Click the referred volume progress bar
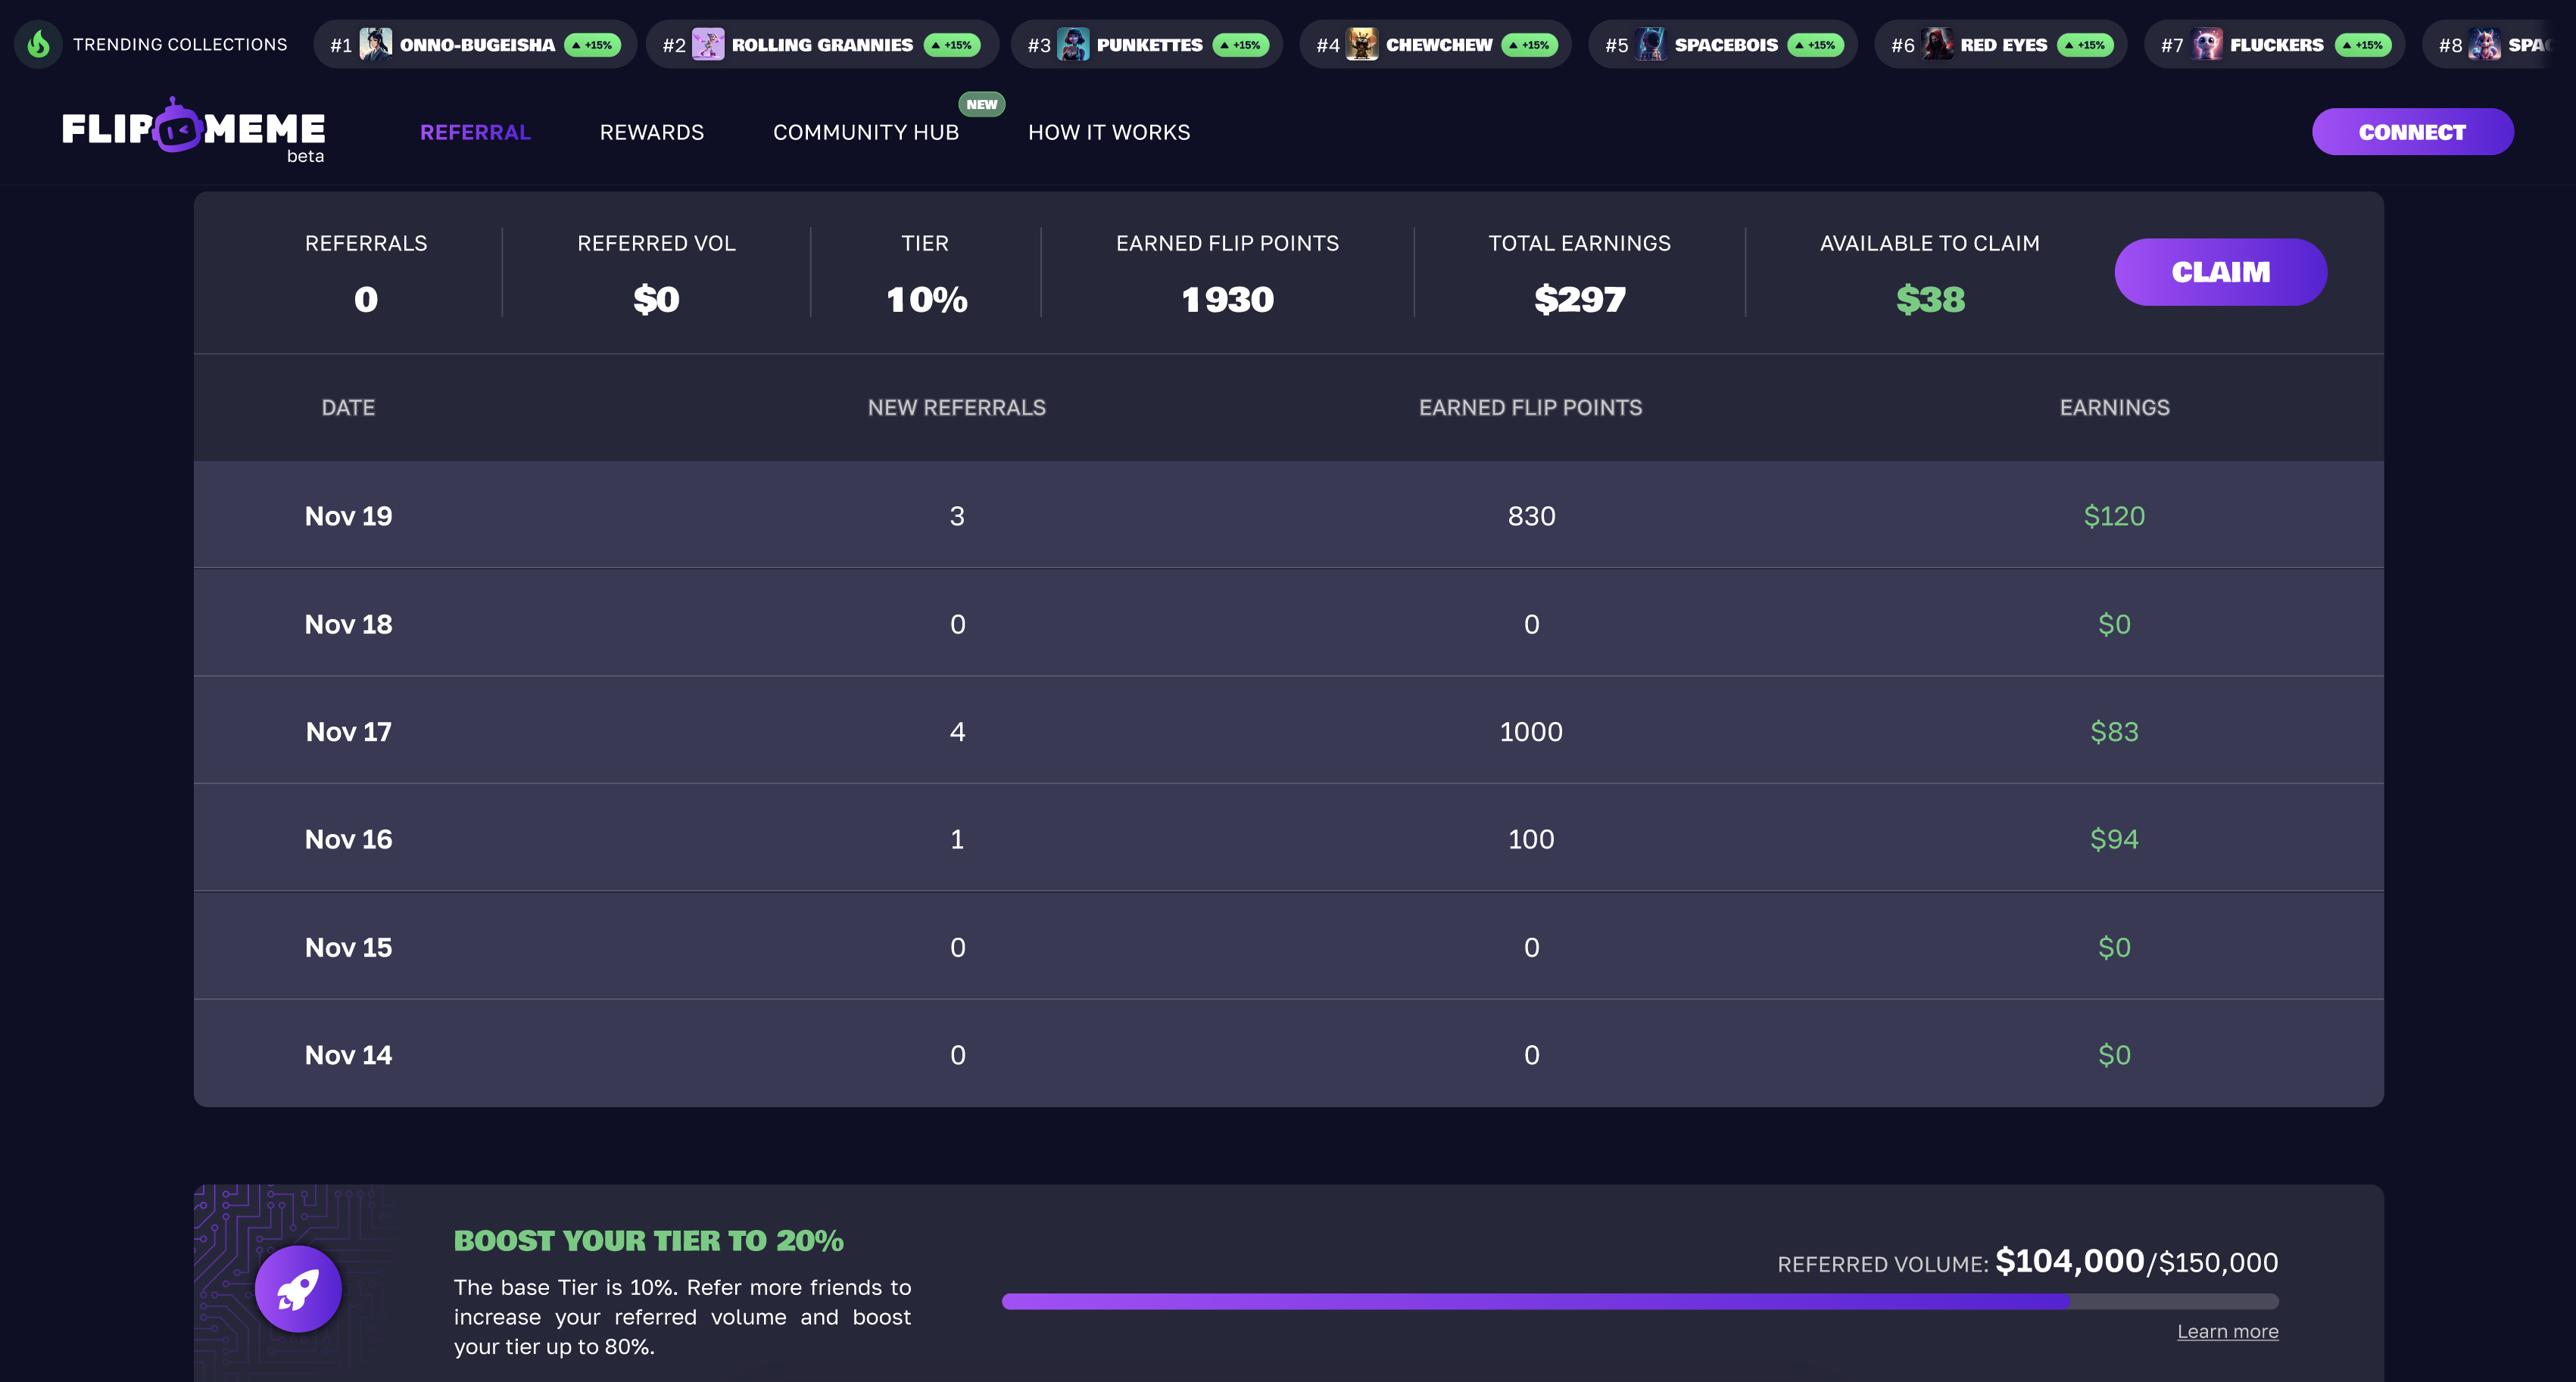Image resolution: width=2576 pixels, height=1382 pixels. click(x=1640, y=1301)
